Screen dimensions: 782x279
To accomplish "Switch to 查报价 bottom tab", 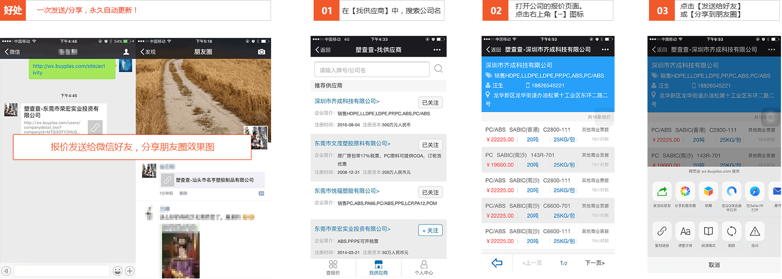I will pyautogui.click(x=333, y=268).
